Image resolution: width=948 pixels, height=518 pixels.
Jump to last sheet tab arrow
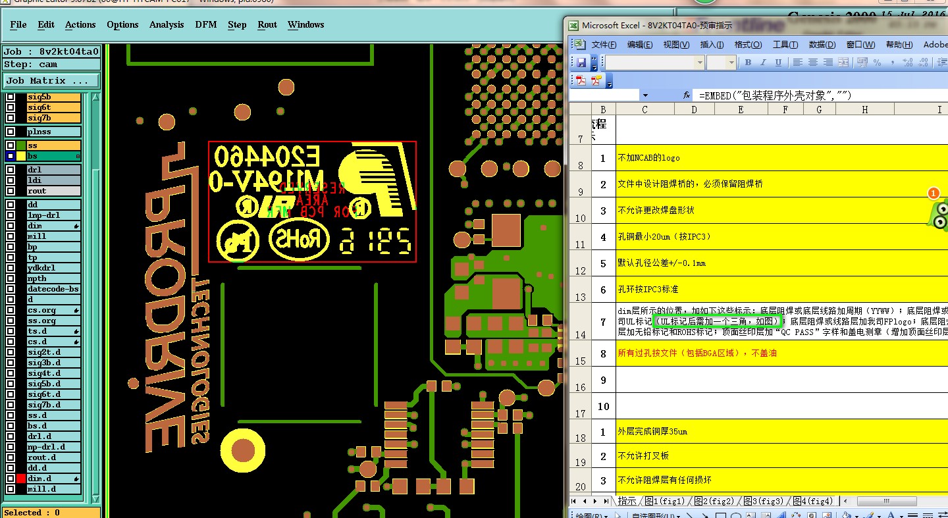point(606,502)
